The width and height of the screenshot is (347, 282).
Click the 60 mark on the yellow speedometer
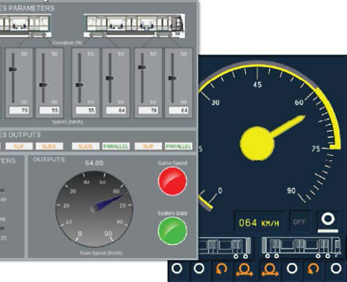[x=299, y=102]
